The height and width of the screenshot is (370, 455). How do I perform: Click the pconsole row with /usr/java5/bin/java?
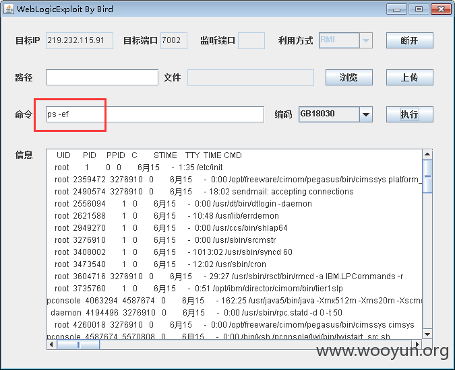(235, 301)
